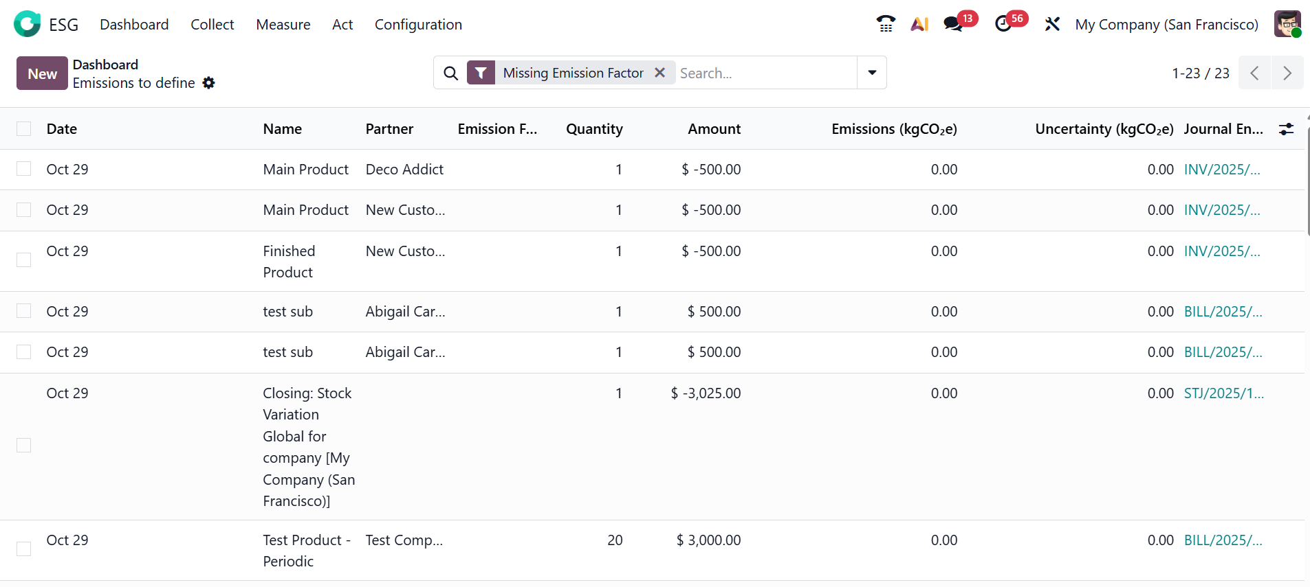Open the chat messages icon
Viewport: 1310px width, 587px height.
(953, 24)
